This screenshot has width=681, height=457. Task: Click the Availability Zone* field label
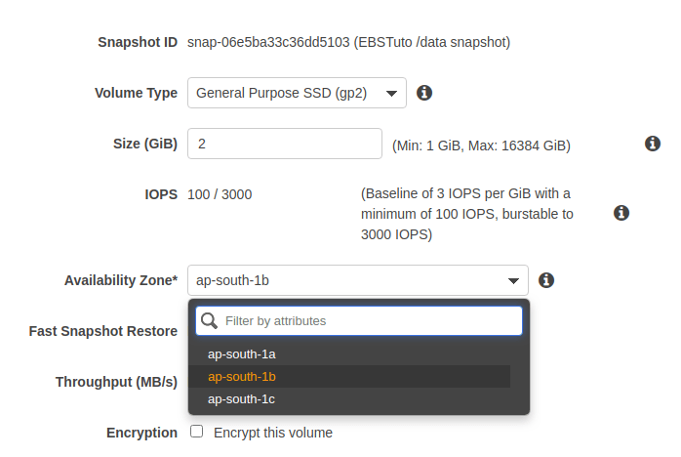[x=121, y=280]
